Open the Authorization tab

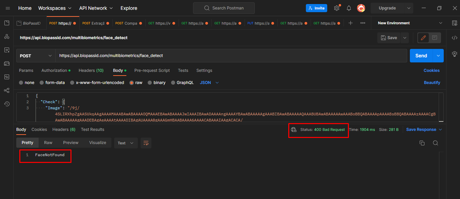[x=56, y=70]
